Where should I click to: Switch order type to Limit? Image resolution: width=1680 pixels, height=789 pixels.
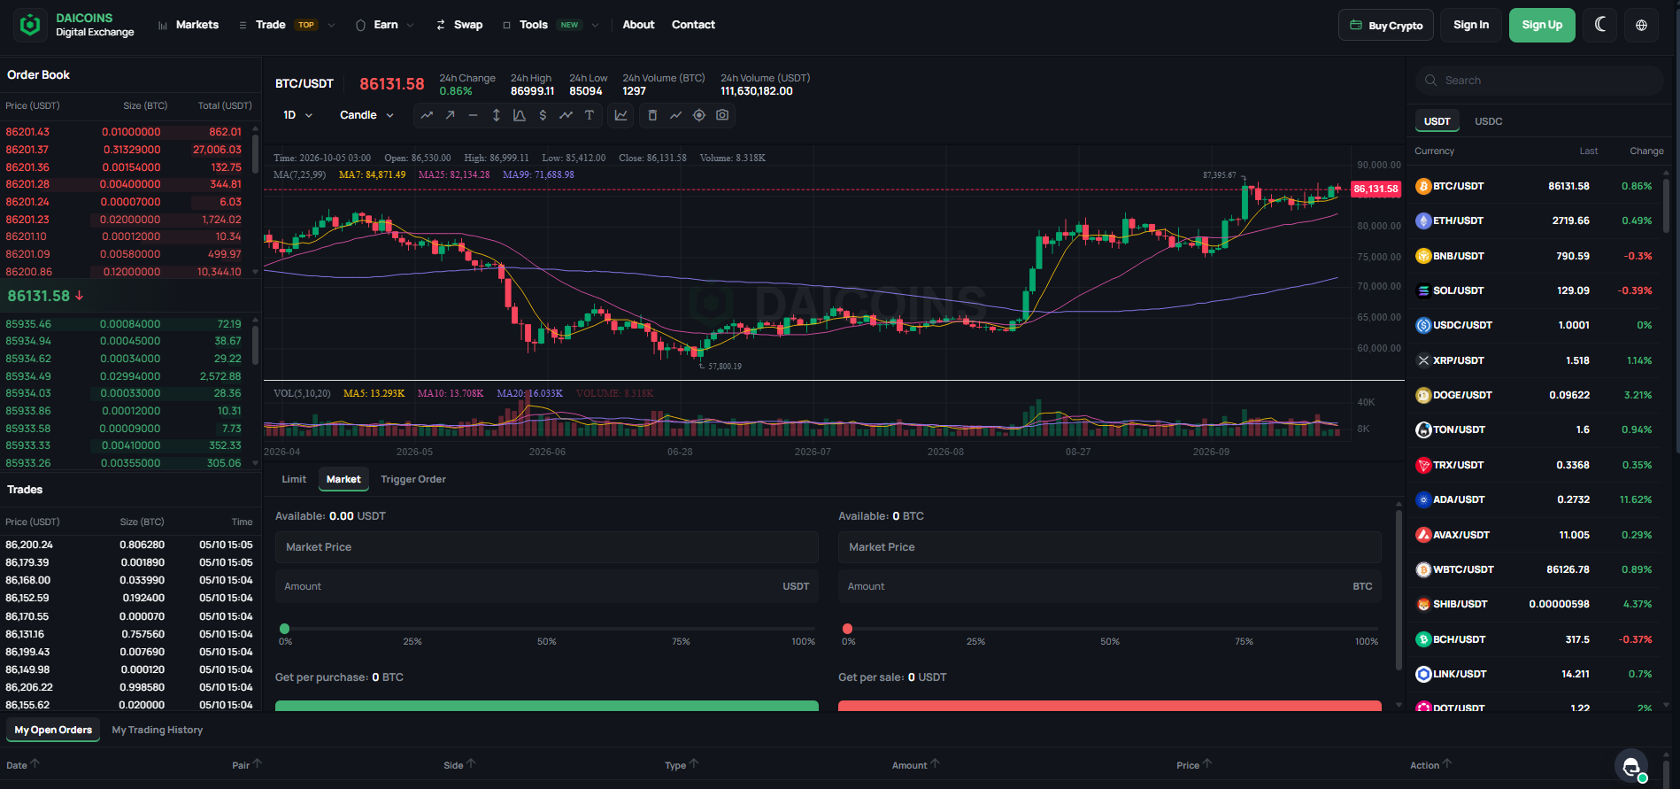click(x=294, y=479)
